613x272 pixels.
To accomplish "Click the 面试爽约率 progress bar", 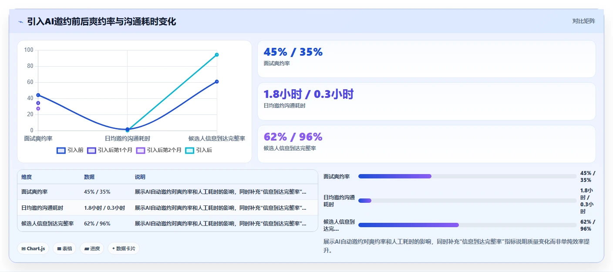I will (x=467, y=176).
